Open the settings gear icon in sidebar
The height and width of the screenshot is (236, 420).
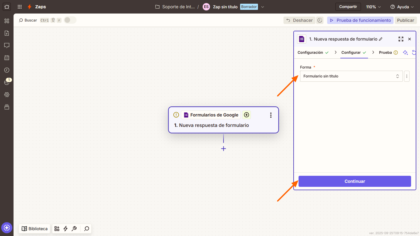pyautogui.click(x=7, y=95)
